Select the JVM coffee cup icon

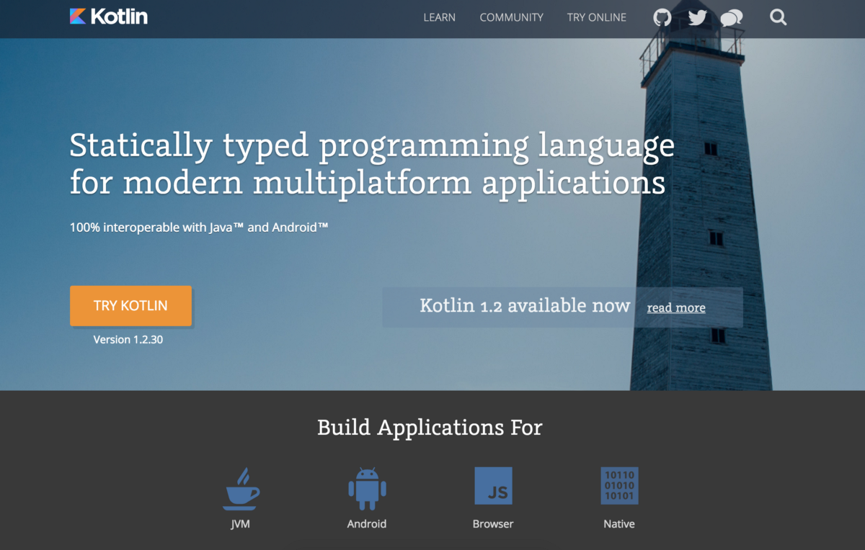(241, 489)
